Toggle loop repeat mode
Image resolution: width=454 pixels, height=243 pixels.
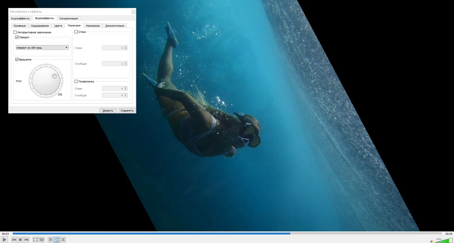tap(57, 240)
